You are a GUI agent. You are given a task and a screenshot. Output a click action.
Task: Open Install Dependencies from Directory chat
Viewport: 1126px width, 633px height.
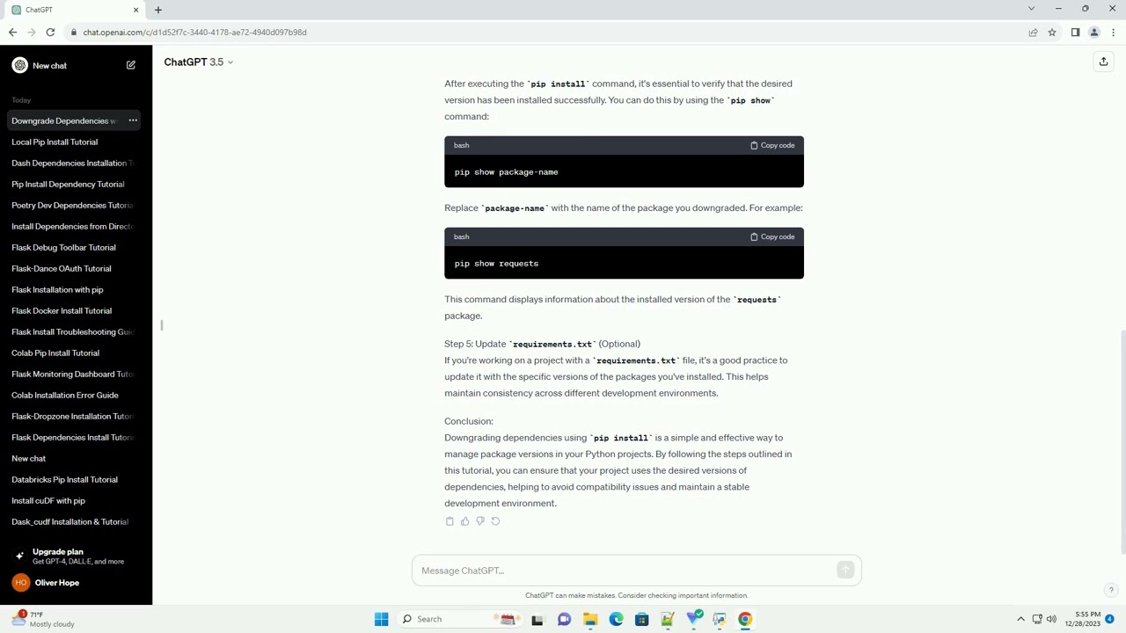coord(76,226)
